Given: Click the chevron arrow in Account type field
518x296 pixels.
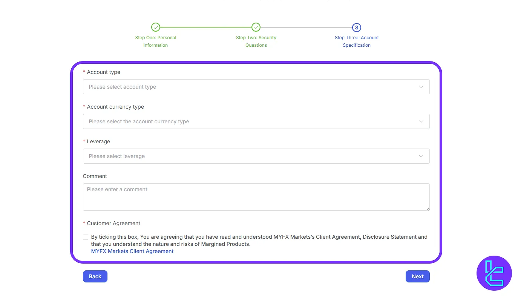Looking at the screenshot, I should pyautogui.click(x=421, y=87).
